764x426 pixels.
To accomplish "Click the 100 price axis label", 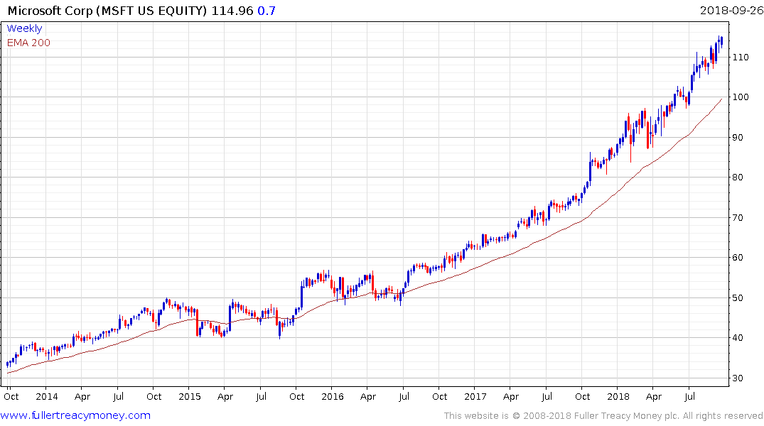I will click(741, 97).
